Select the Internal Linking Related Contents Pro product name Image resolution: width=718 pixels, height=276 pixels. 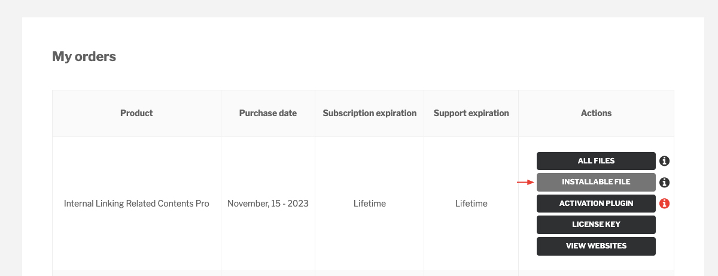(136, 204)
